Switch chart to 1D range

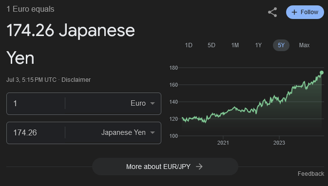(x=189, y=45)
